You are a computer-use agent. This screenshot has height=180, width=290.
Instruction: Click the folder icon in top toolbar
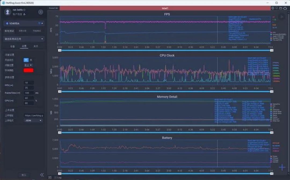281,8
